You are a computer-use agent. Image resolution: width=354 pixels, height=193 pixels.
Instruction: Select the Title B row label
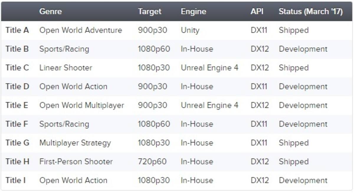17,49
